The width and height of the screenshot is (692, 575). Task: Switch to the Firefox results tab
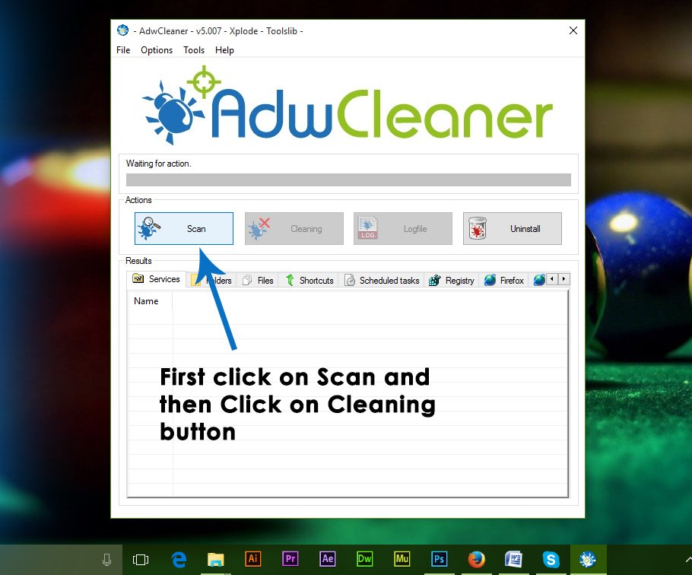[x=503, y=280]
